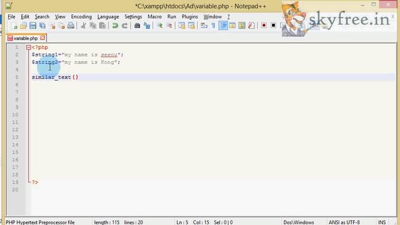Screen dimensions: 400x225
Task: Click the Notepad++ title bar app icon
Action: click(x=9, y=6)
